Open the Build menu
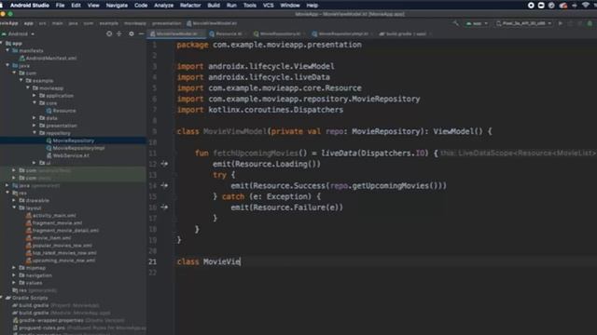The width and height of the screenshot is (597, 335). 214,6
